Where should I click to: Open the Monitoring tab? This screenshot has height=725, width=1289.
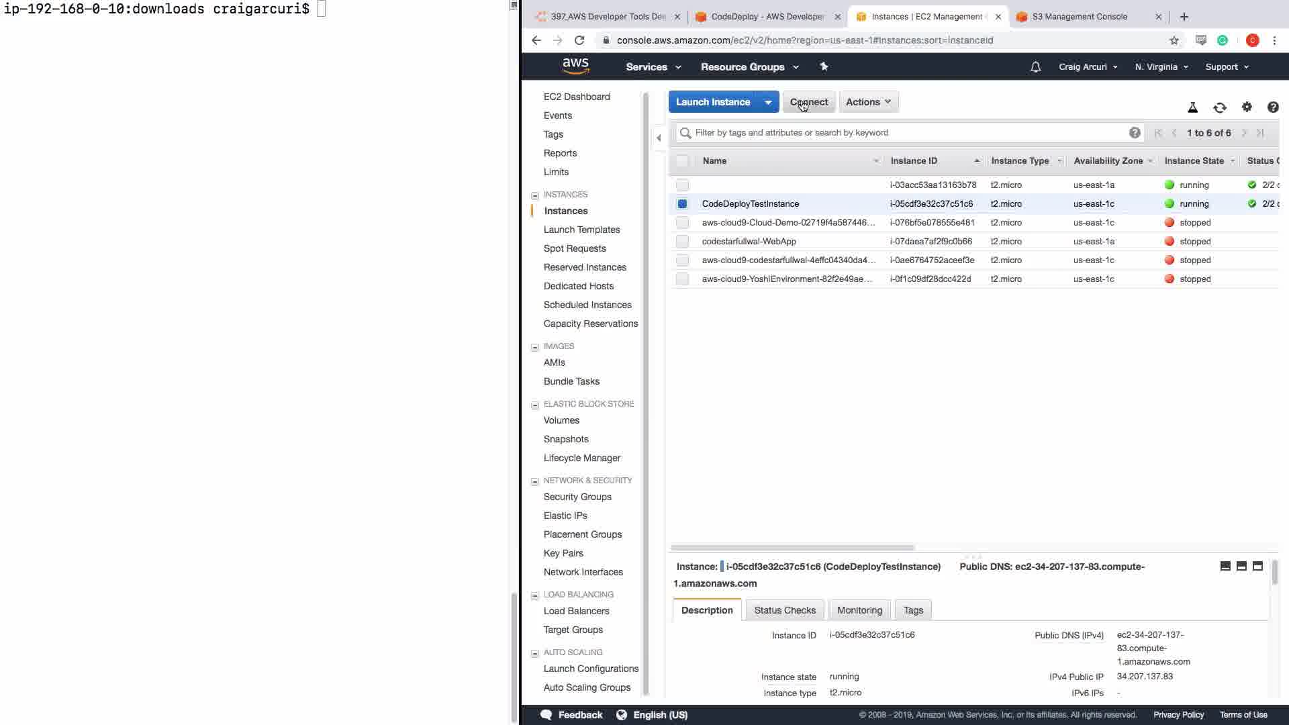point(859,610)
